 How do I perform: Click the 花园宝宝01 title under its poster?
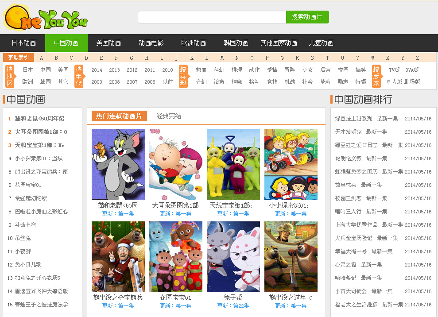coord(176,298)
